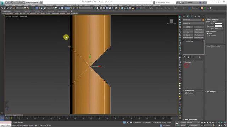Open the Modify tab in command panel

click(x=188, y=16)
